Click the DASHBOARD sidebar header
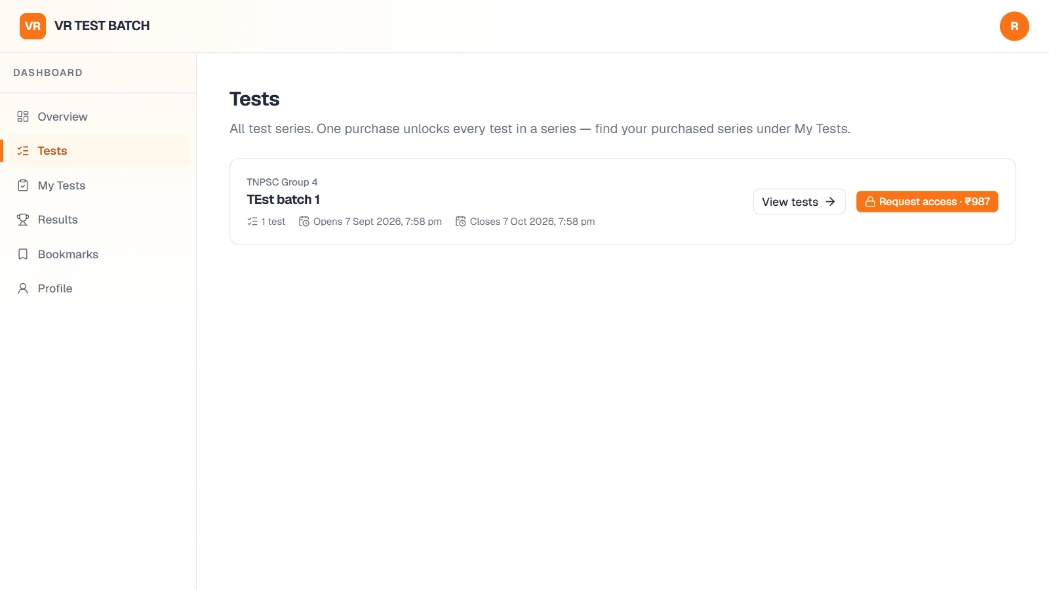 (48, 73)
